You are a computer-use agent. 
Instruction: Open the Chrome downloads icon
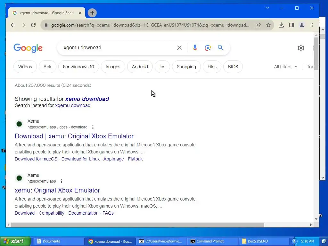tap(281, 25)
